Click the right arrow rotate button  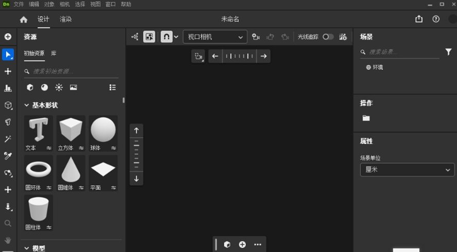click(263, 56)
